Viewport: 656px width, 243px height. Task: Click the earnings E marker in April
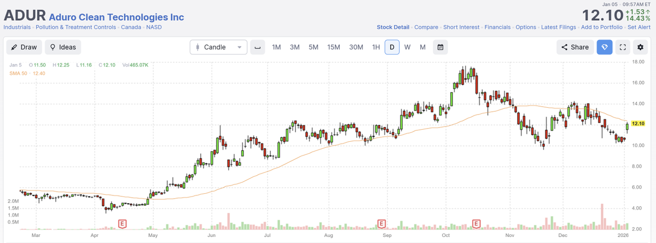tap(123, 224)
